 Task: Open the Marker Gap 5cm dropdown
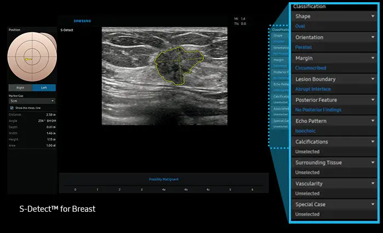[x=32, y=101]
